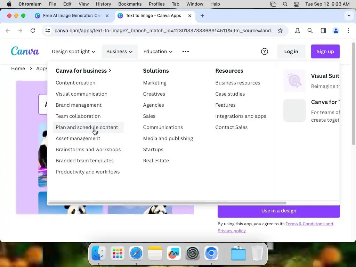Screen dimensions: 356x267
Task: Launch Safari from the dock
Action: [136, 253]
